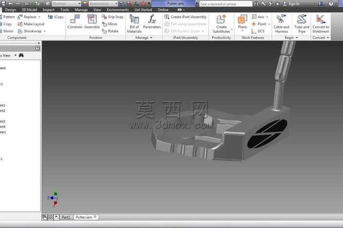Open the Plane dropdown arrow
The image size is (343, 228).
coord(242,31)
